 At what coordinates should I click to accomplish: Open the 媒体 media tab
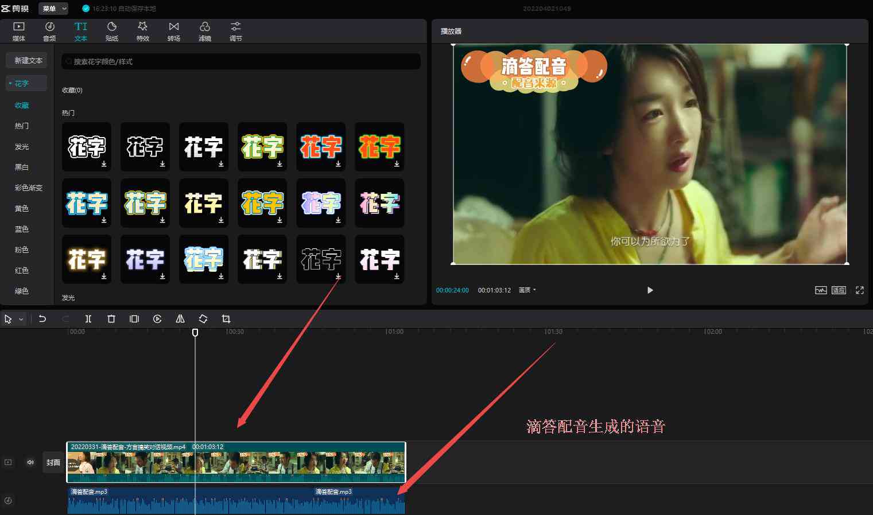point(19,32)
